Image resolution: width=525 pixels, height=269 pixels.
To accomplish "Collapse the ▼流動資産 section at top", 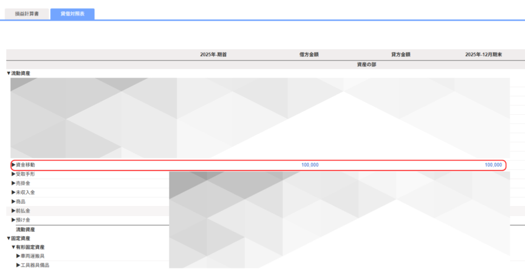I will coord(18,74).
